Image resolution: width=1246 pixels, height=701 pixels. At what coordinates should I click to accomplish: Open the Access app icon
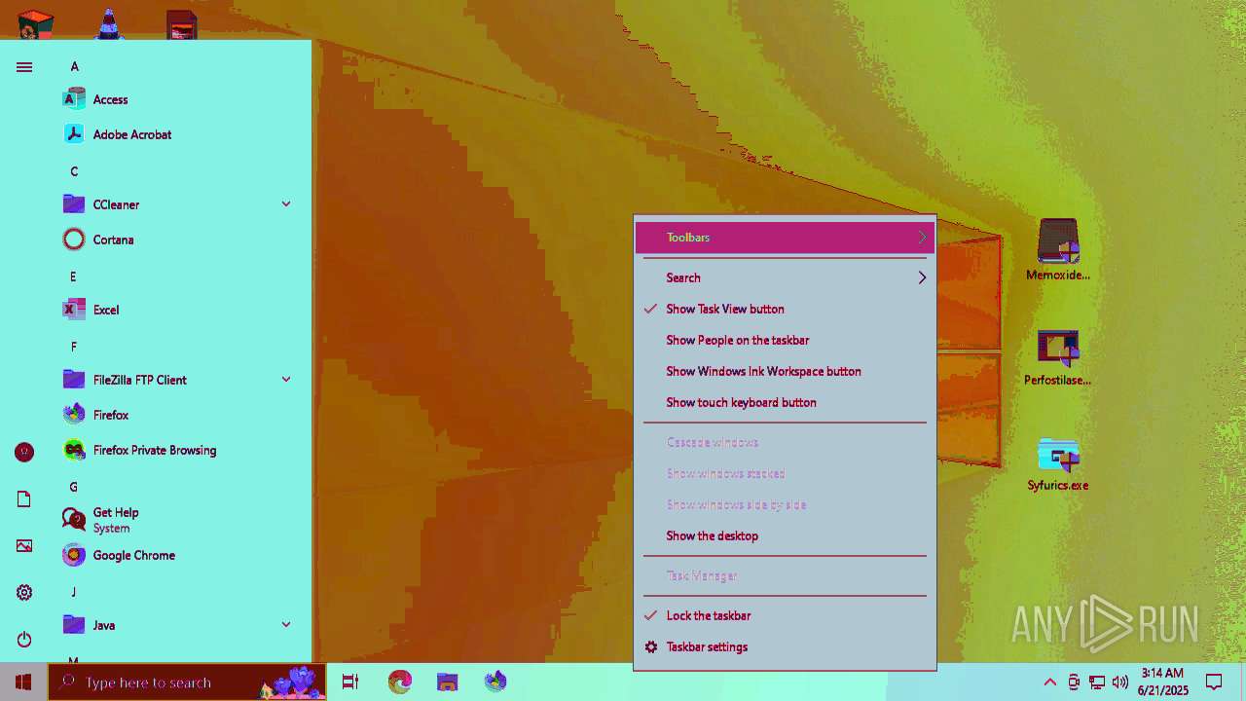(x=74, y=99)
